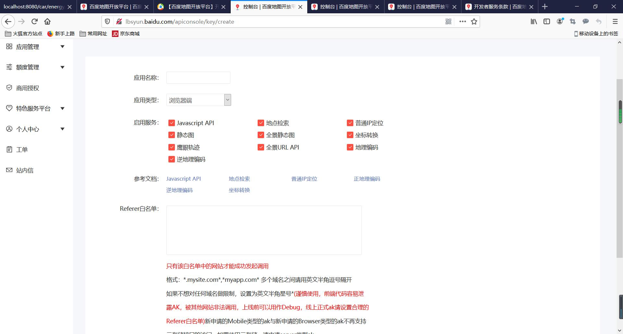Switch to the localhost:8080 tab
Screen dimensions: 623x334
coord(32,6)
